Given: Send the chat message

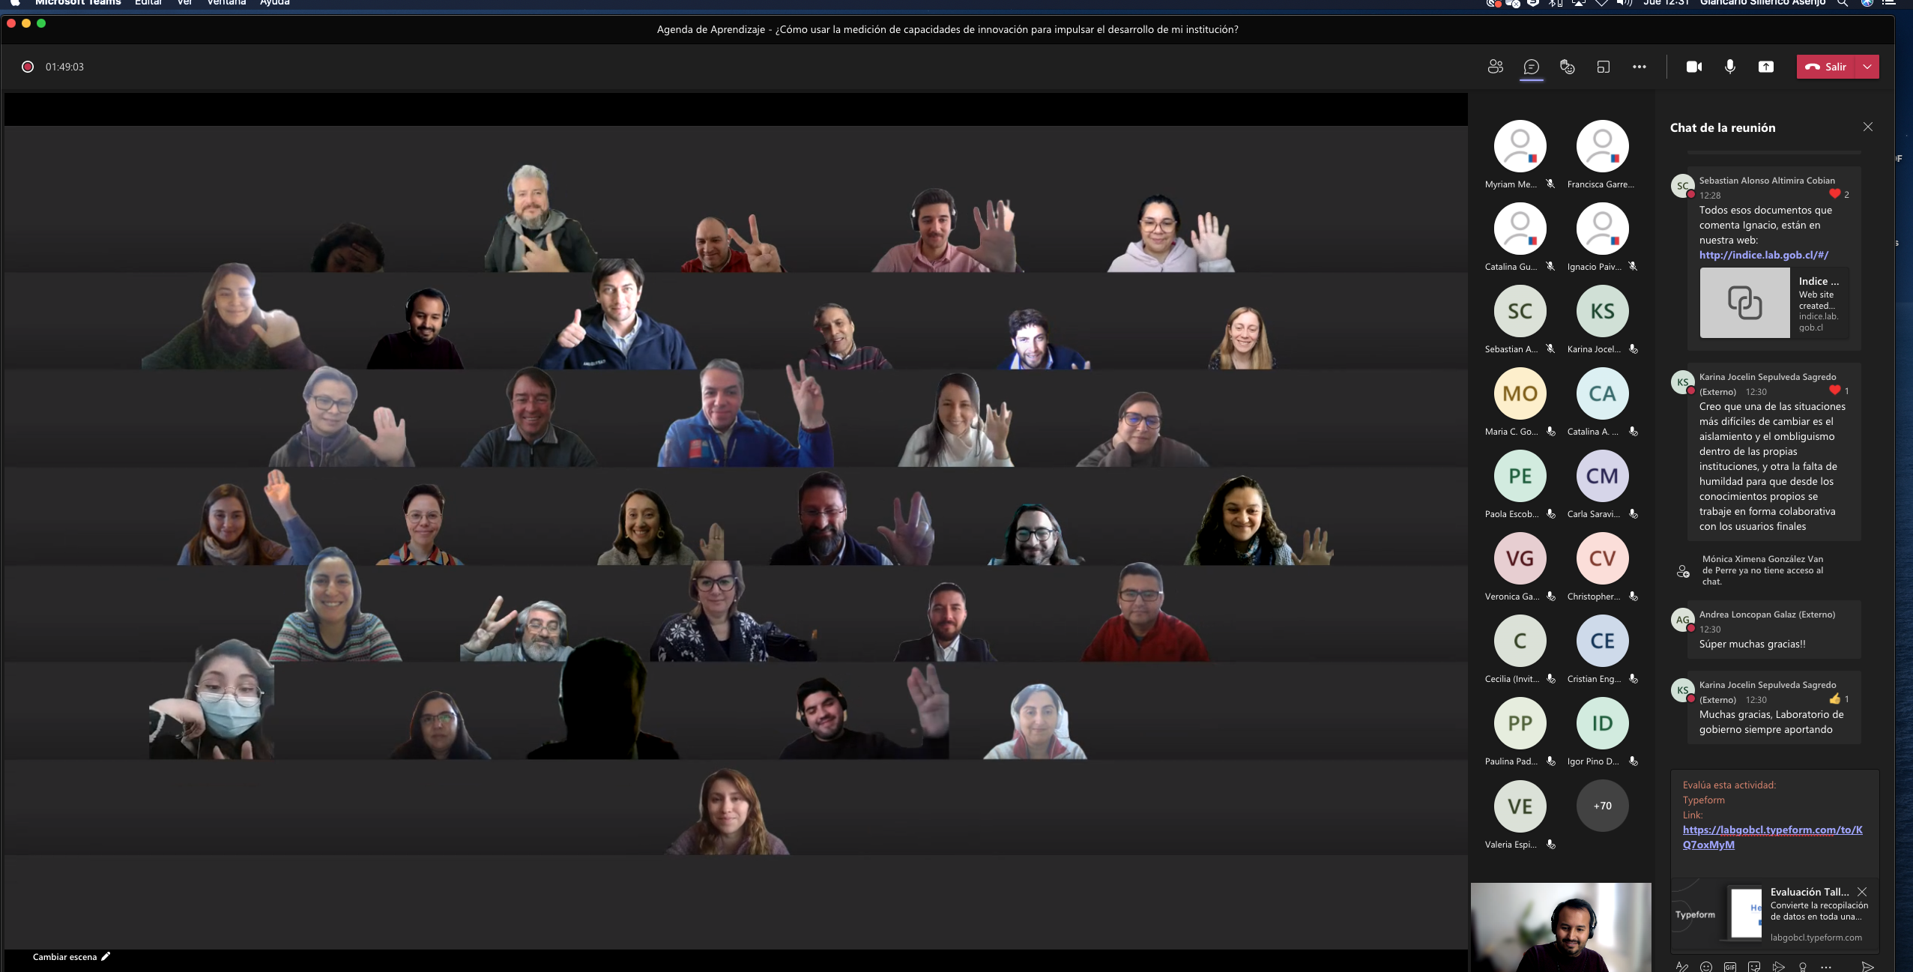Looking at the screenshot, I should (1867, 967).
